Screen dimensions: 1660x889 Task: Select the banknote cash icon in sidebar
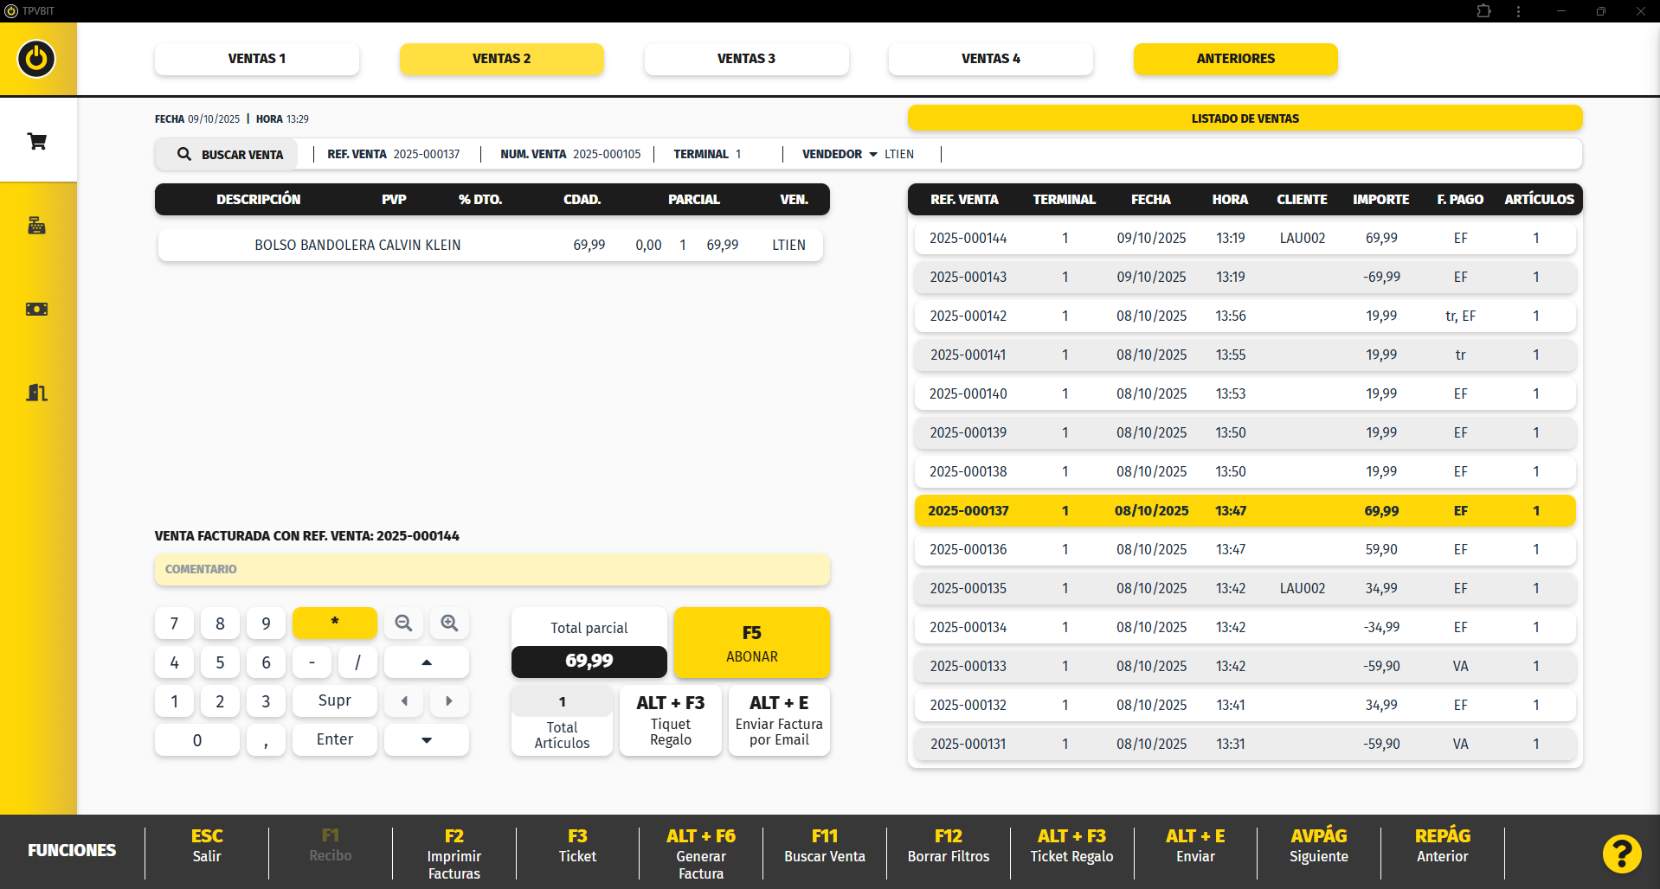point(37,309)
